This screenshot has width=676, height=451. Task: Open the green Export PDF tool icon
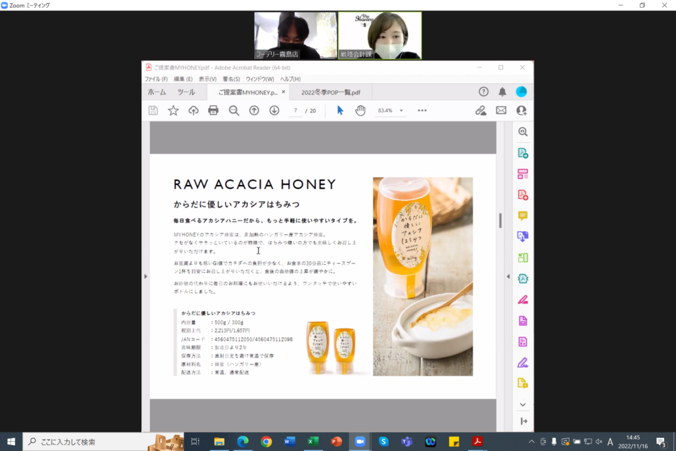click(523, 153)
